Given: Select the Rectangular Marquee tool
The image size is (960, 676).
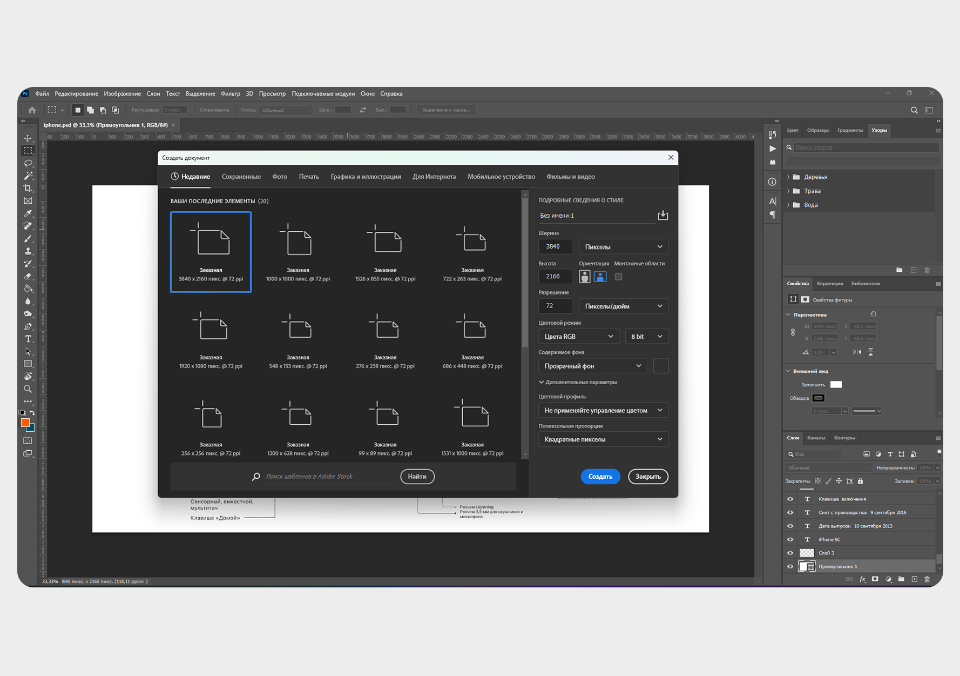Looking at the screenshot, I should tap(28, 151).
